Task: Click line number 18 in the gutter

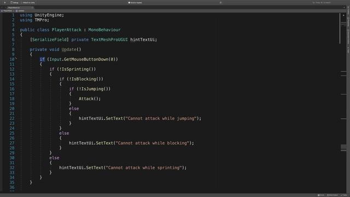Action: tap(12, 99)
